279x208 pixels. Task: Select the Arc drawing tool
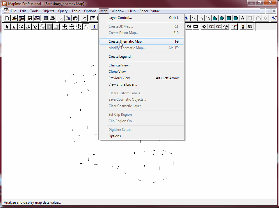208,18
